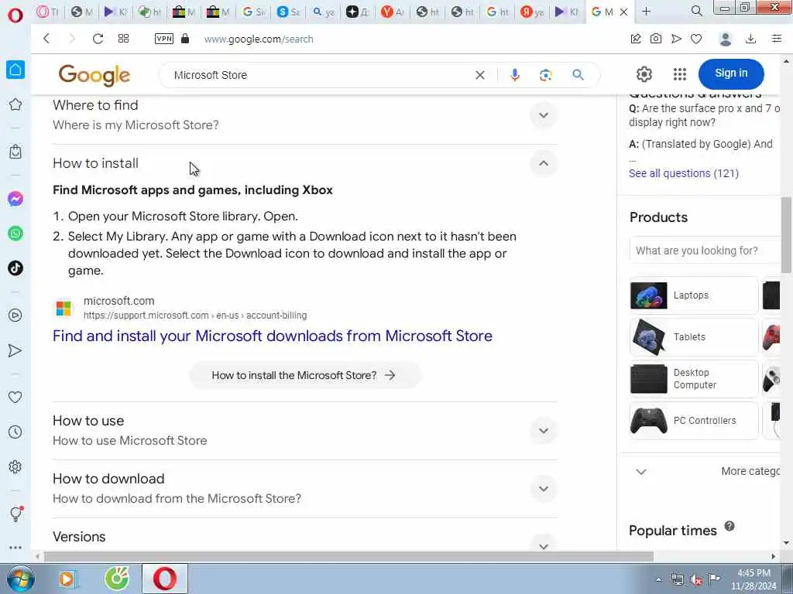Go back to previous page
Image resolution: width=793 pixels, height=594 pixels.
click(46, 39)
